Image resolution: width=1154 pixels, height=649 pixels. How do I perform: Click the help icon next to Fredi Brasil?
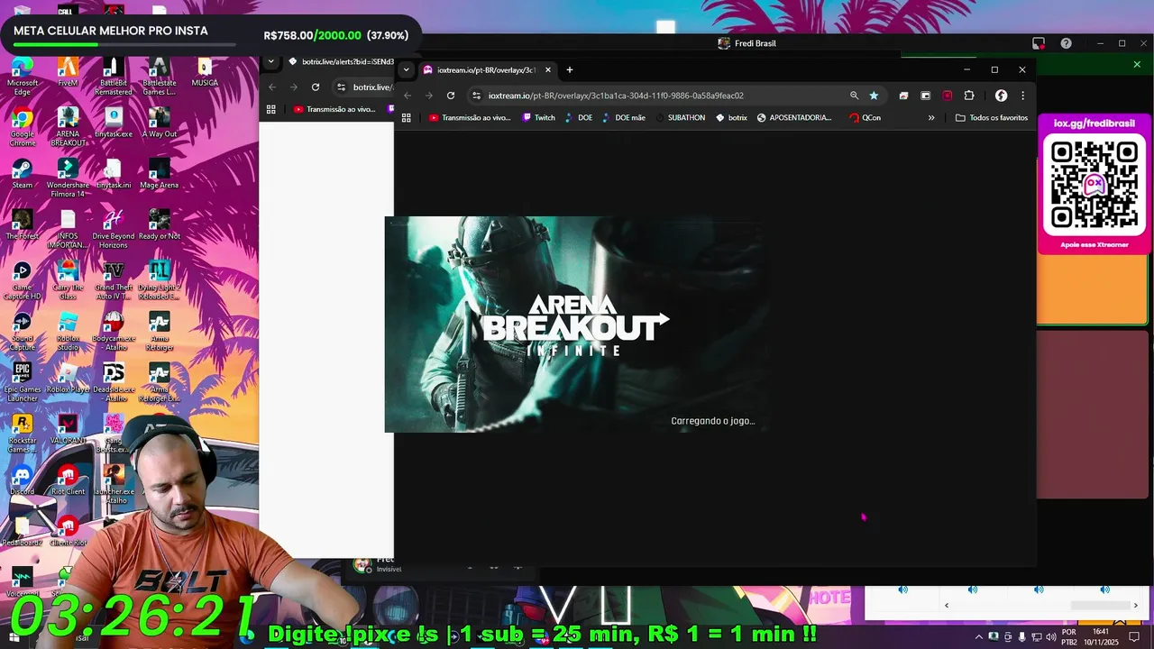(x=1067, y=43)
